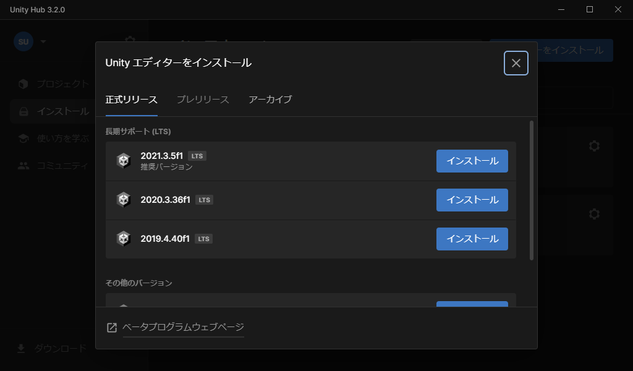Click the Unity cube icon beside 2020.3.36f1
633x371 pixels.
[x=124, y=200]
